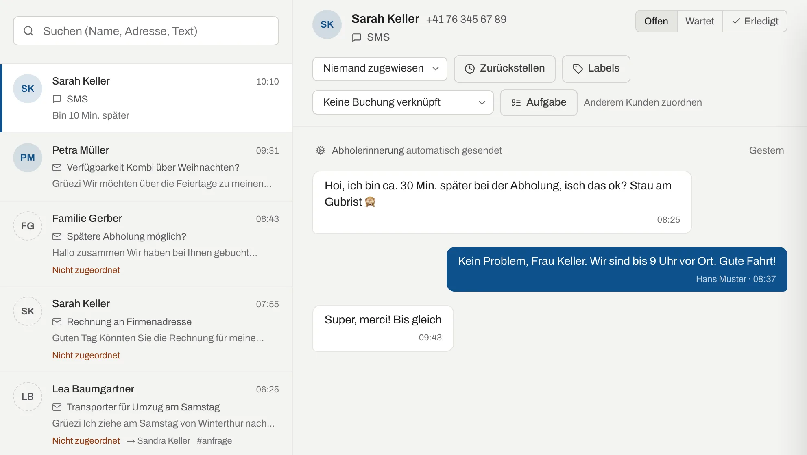Click the 09:43 timestamp in the last message
This screenshot has height=455, width=807.
[x=430, y=338]
